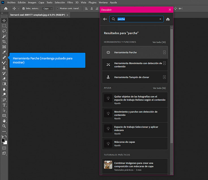Select the Magic Wand tool
The width and height of the screenshot is (208, 180).
[4, 36]
